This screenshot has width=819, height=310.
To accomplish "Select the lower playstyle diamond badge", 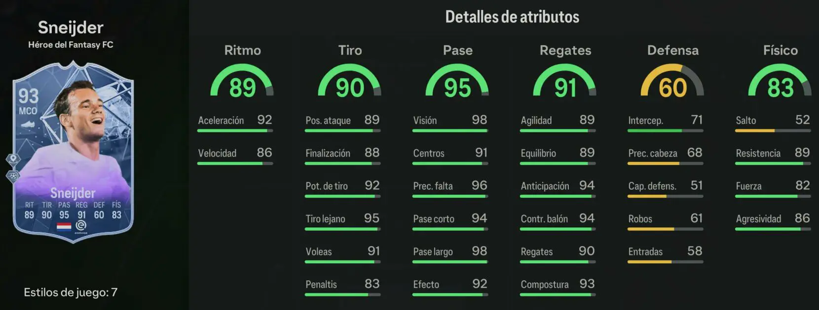I will (x=13, y=176).
